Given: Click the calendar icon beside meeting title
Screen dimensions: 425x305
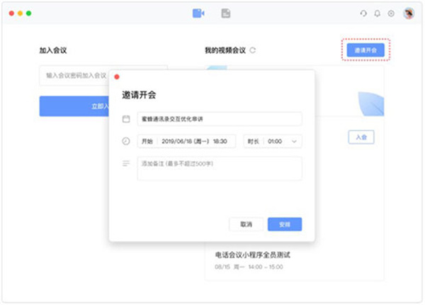Looking at the screenshot, I should coord(126,119).
